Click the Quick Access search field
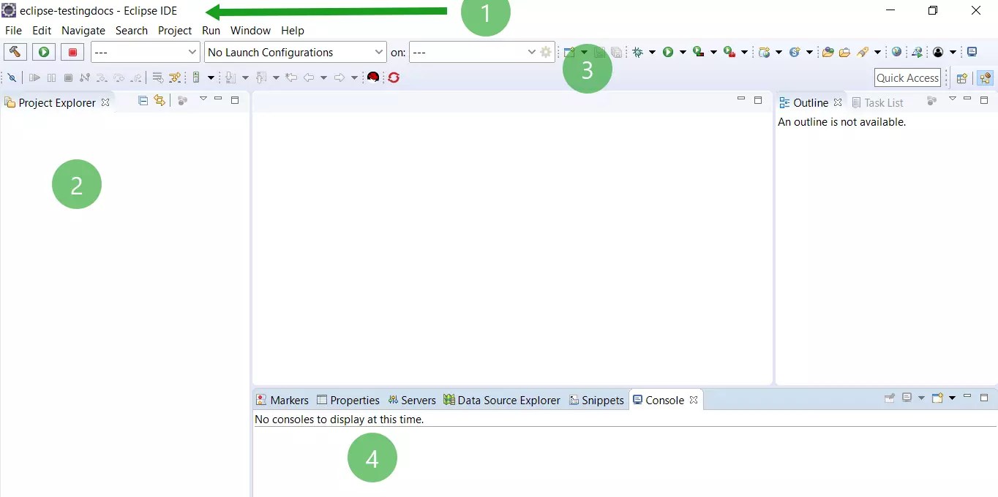The height and width of the screenshot is (497, 998). 907,77
